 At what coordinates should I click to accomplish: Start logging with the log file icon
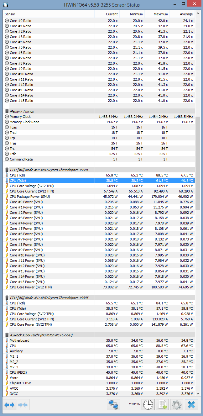[x=162, y=405]
